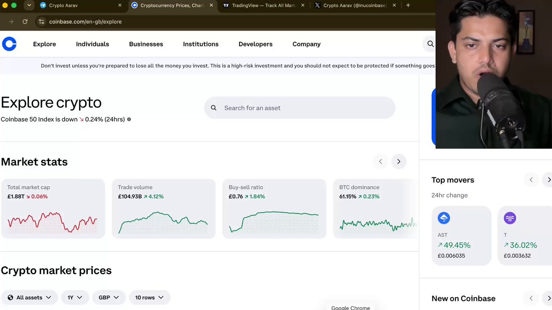Open the 1Y time range dropdown
The height and width of the screenshot is (310, 552).
(x=75, y=298)
